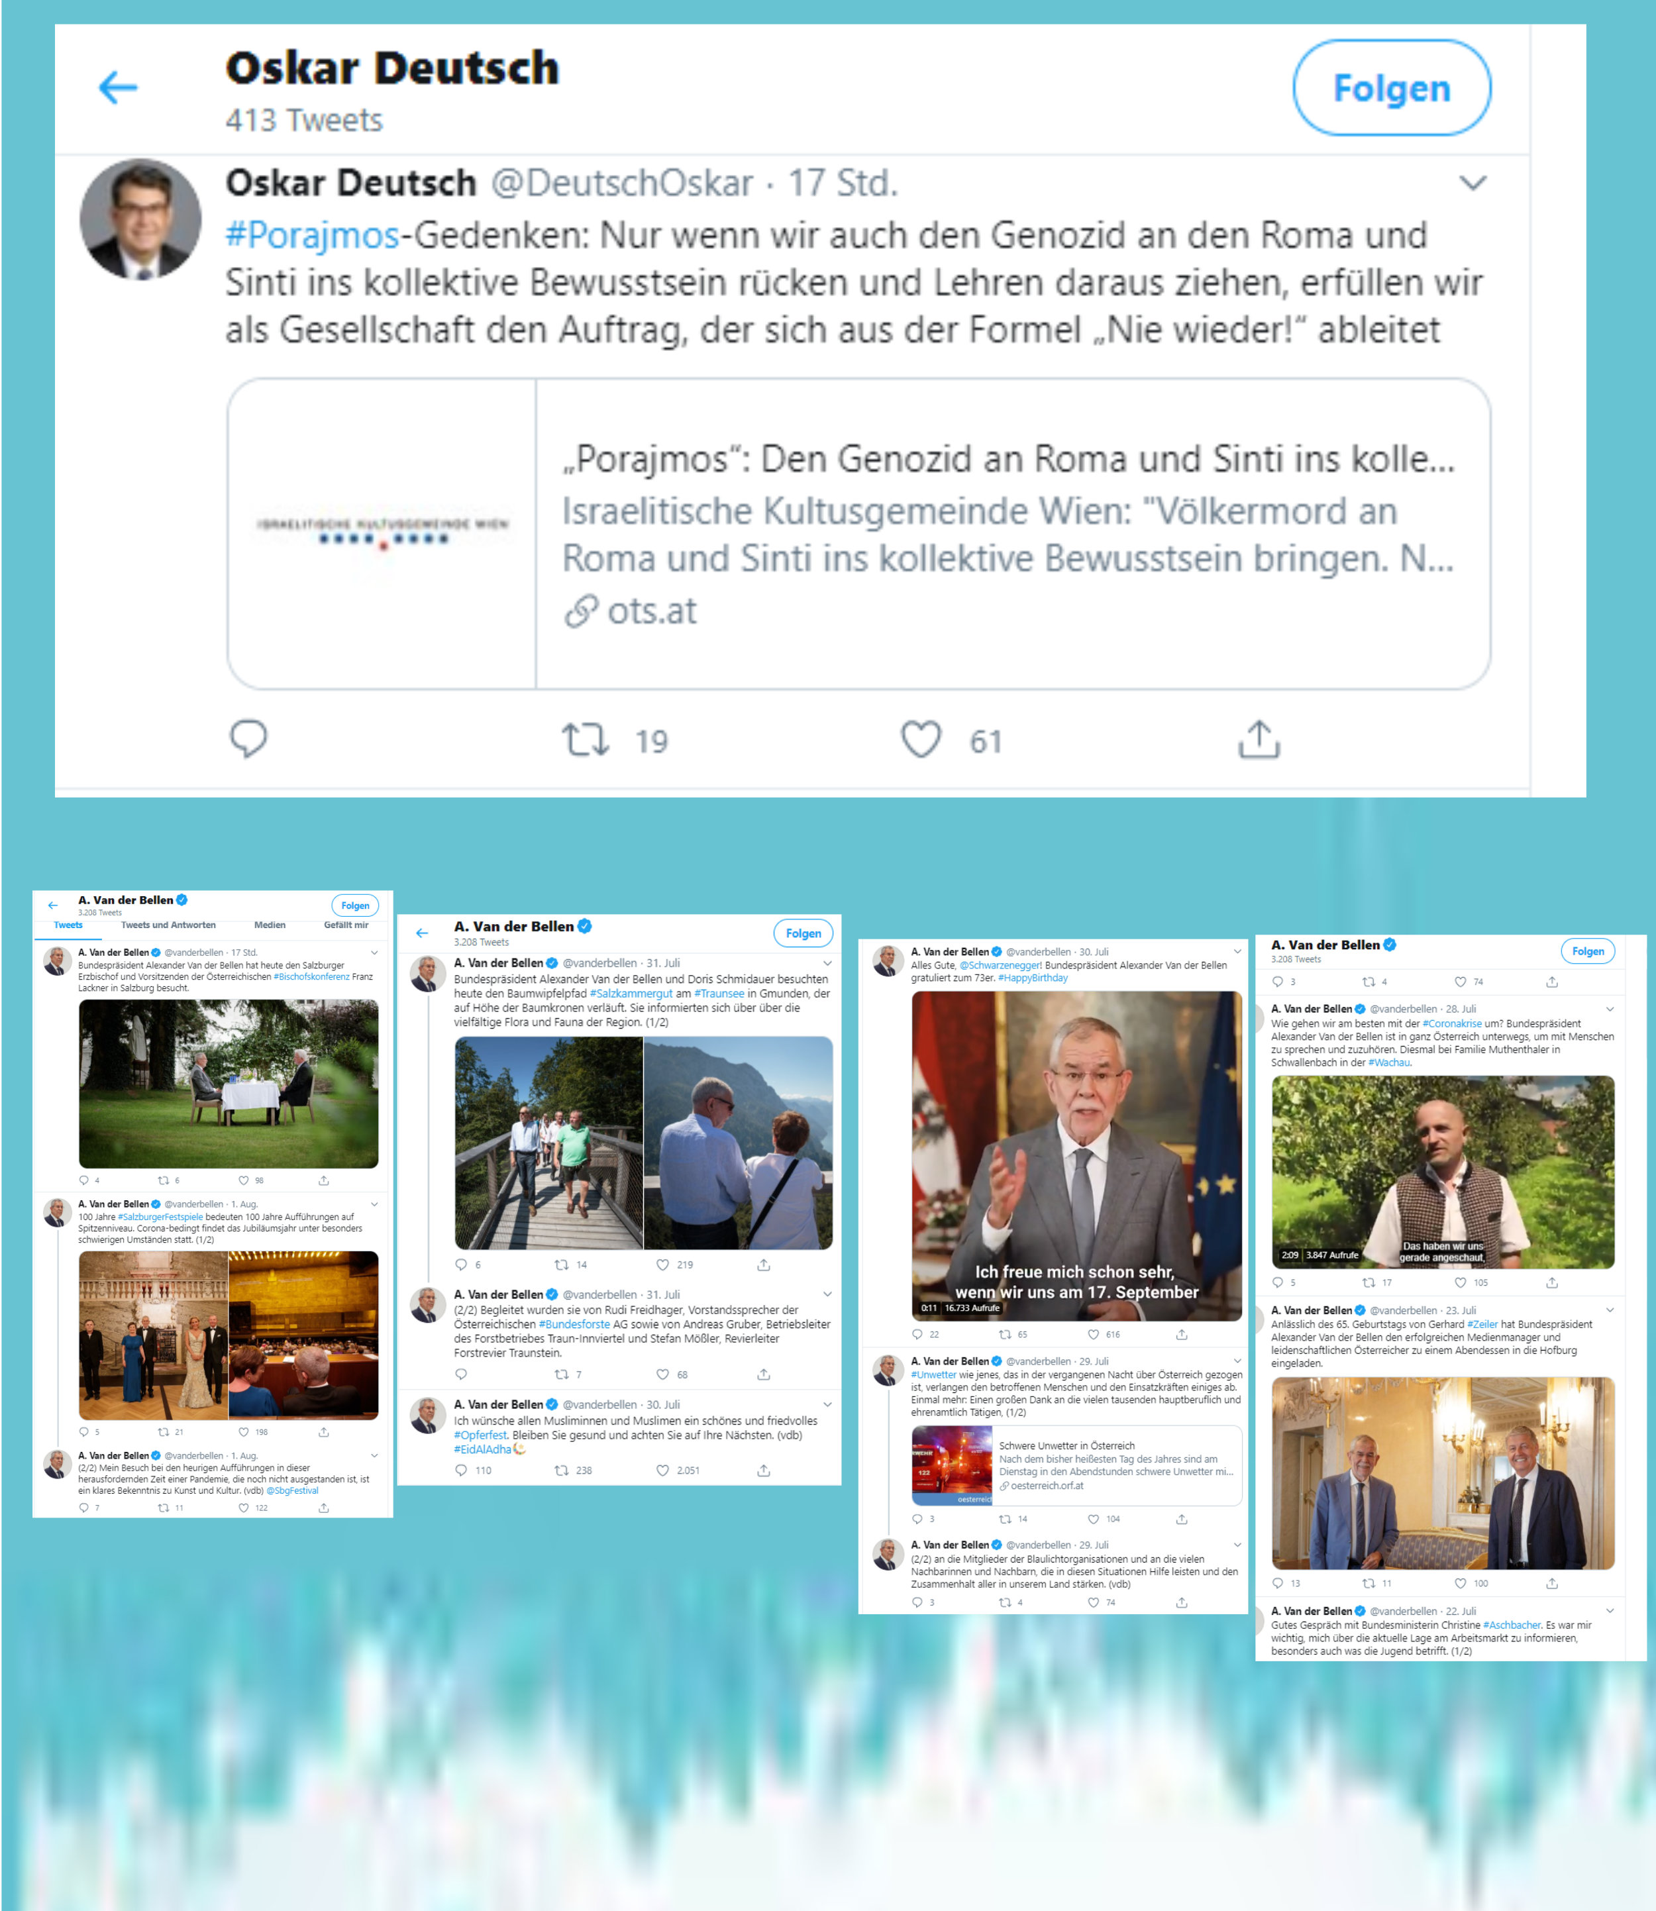Select the Gefällt mir tab

(x=346, y=925)
